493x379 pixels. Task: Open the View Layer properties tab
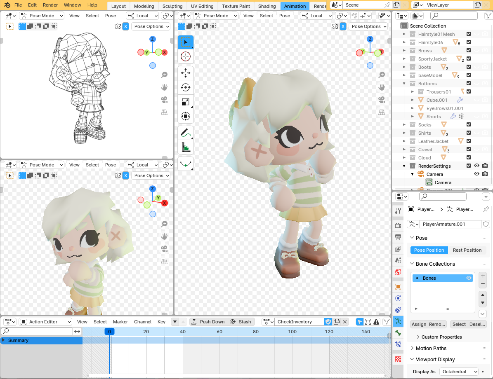click(398, 249)
